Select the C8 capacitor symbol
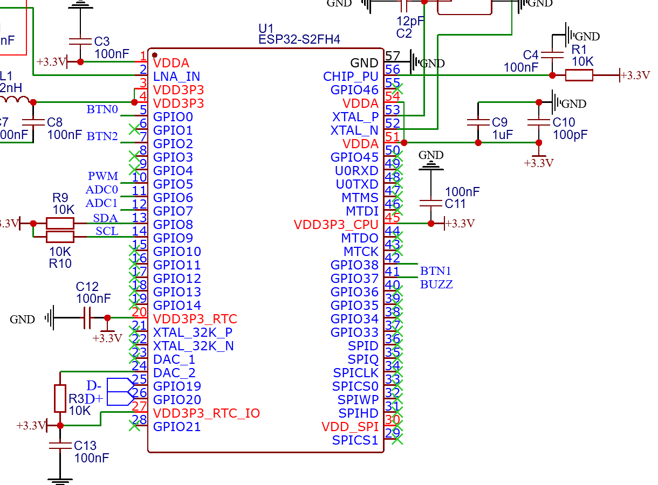The width and height of the screenshot is (658, 485). 33,122
